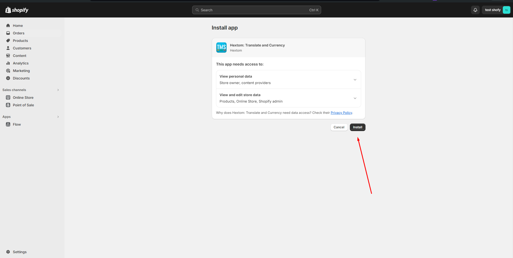Click the Flow app icon

(x=8, y=124)
